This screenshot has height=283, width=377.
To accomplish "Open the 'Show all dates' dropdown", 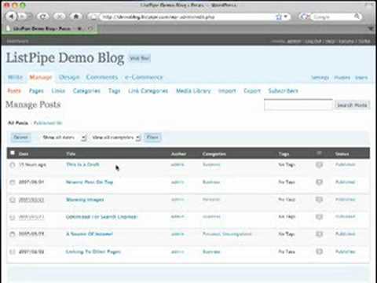I will click(x=64, y=138).
